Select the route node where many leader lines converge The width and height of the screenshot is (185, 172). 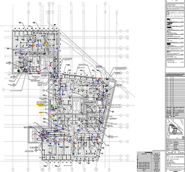pos(40,136)
